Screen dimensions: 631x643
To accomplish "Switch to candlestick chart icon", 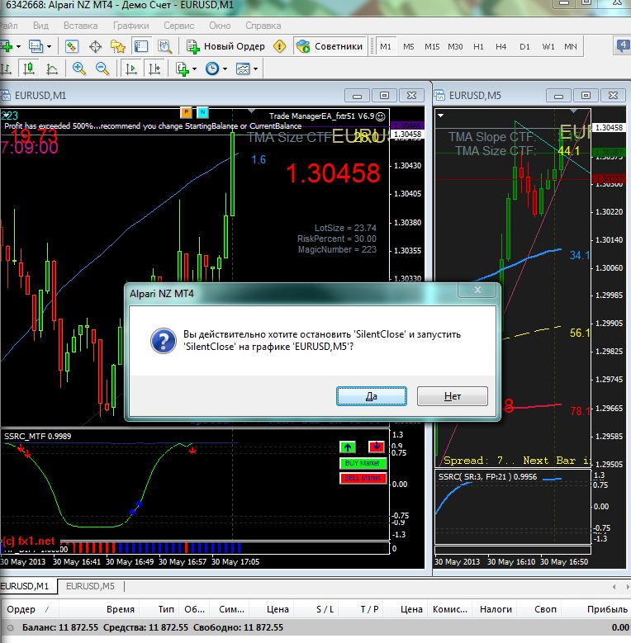I will point(29,69).
